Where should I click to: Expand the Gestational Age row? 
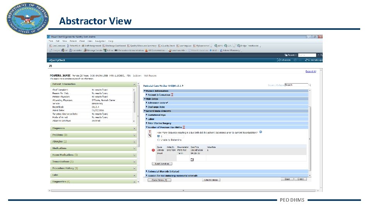[146, 115]
